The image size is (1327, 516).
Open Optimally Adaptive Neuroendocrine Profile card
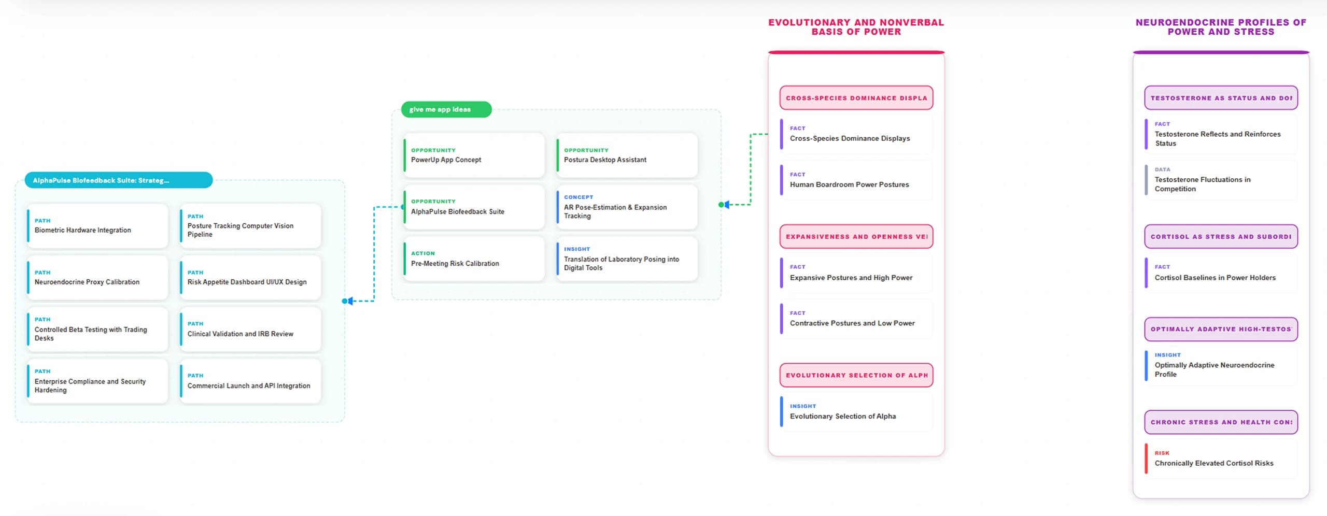coord(1221,366)
